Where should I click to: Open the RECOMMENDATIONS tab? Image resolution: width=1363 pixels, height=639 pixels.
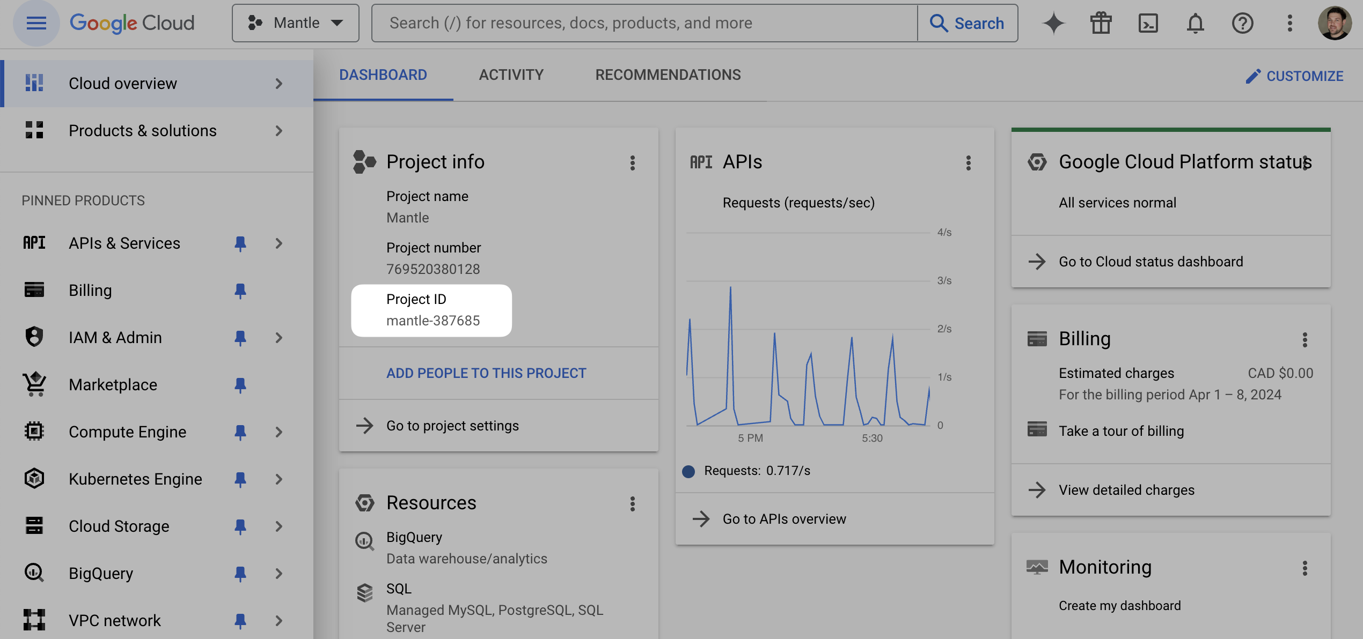668,75
